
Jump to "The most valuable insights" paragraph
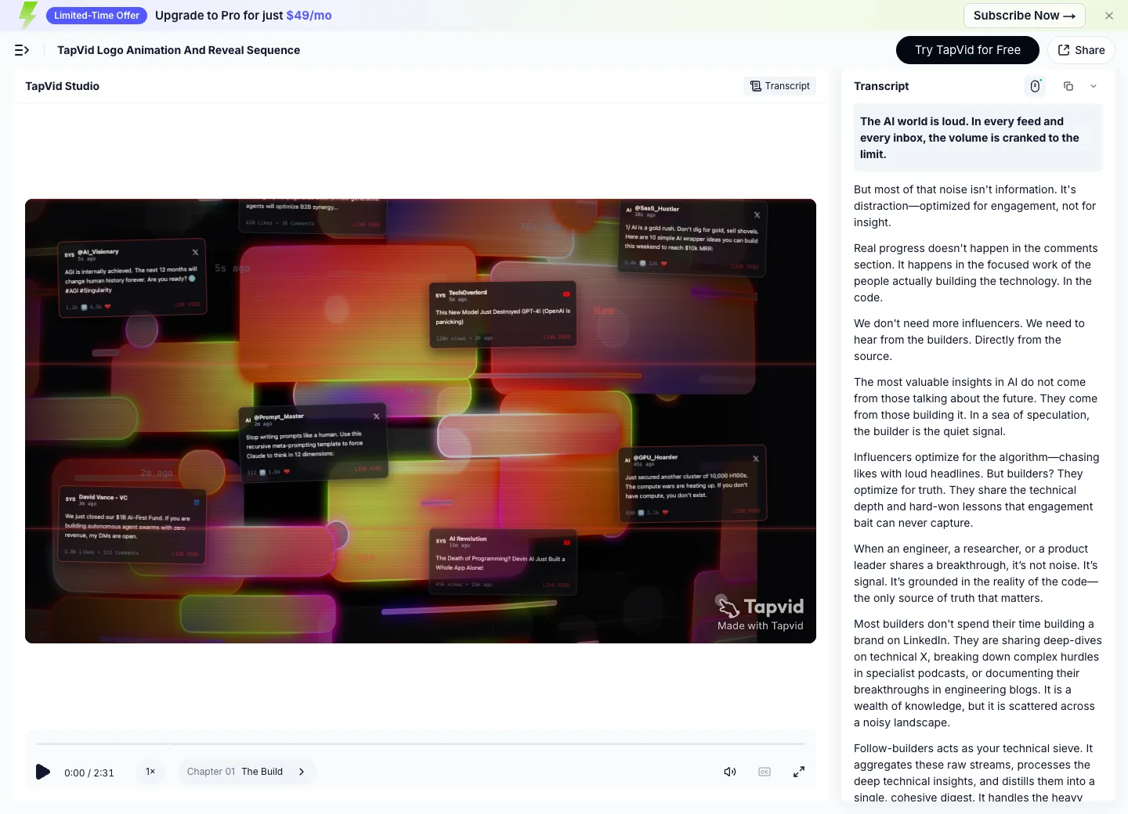coord(978,407)
